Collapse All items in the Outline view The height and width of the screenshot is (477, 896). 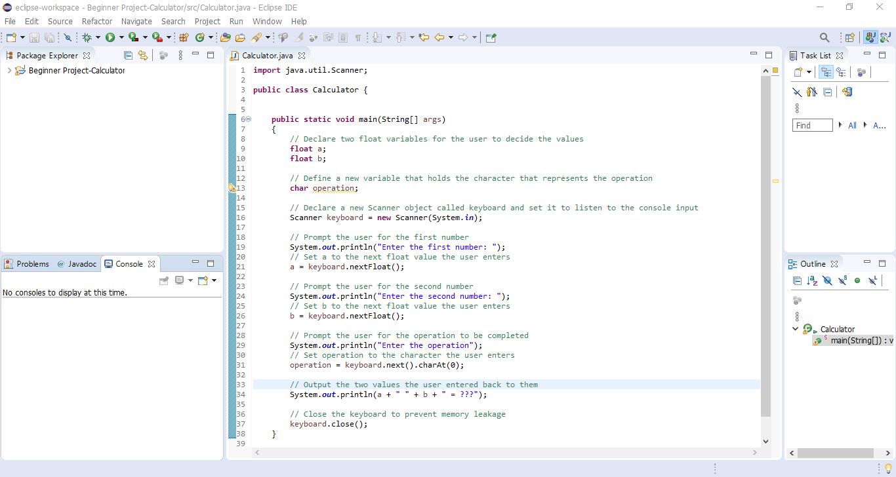click(x=798, y=280)
